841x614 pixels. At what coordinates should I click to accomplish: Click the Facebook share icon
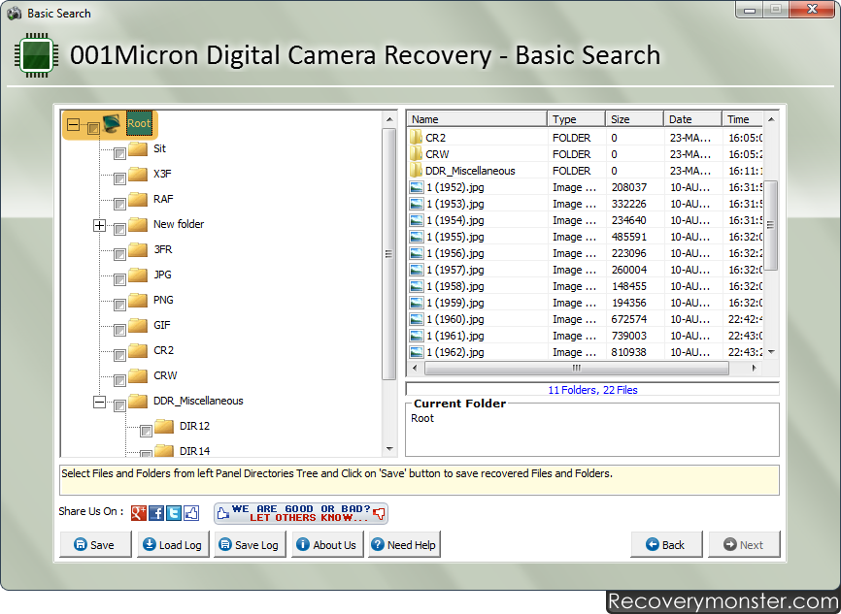[156, 513]
